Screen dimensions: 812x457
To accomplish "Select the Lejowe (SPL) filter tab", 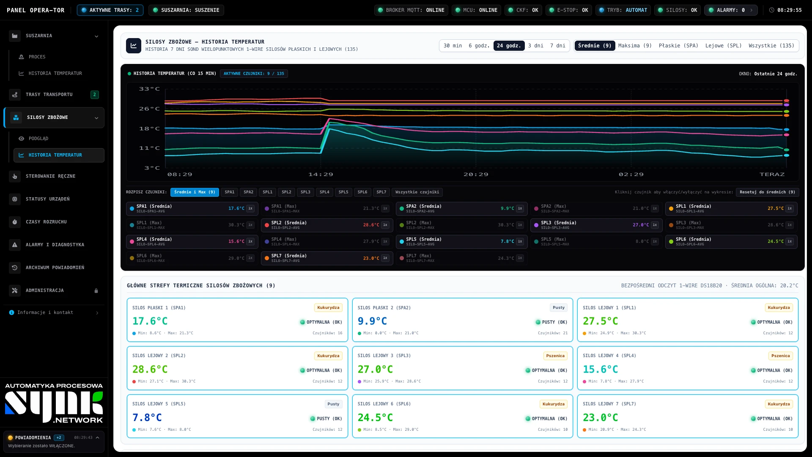I will point(723,46).
